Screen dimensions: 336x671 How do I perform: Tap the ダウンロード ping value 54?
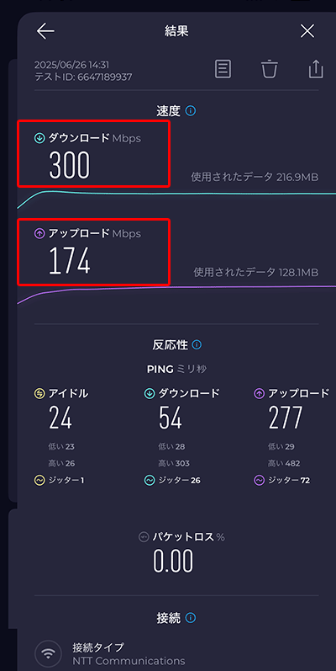tap(171, 418)
